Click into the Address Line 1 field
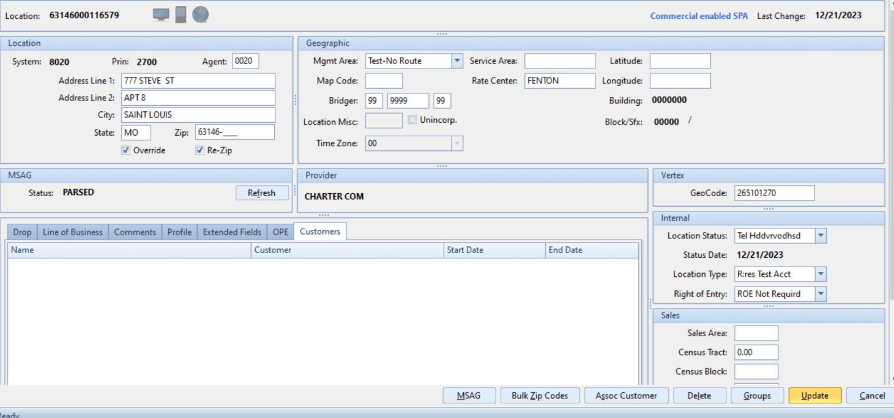 point(198,81)
